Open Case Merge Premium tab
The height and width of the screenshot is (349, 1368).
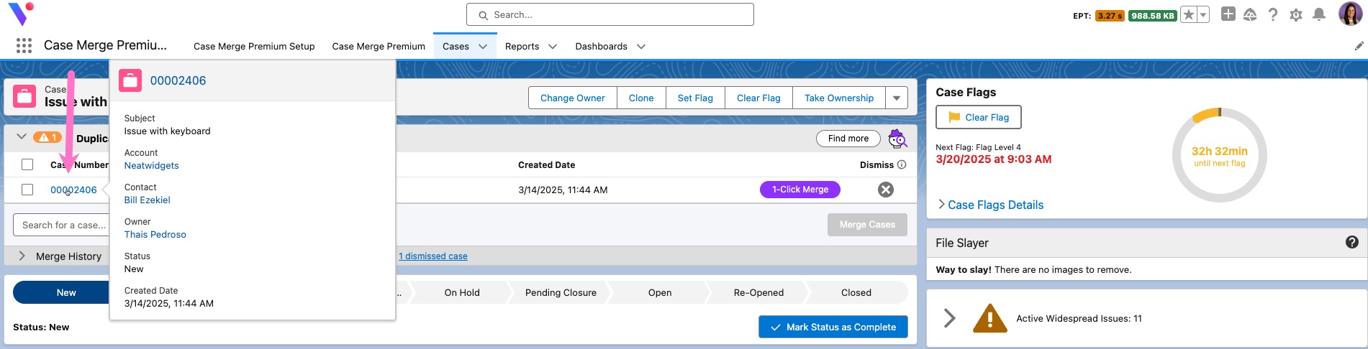point(379,47)
